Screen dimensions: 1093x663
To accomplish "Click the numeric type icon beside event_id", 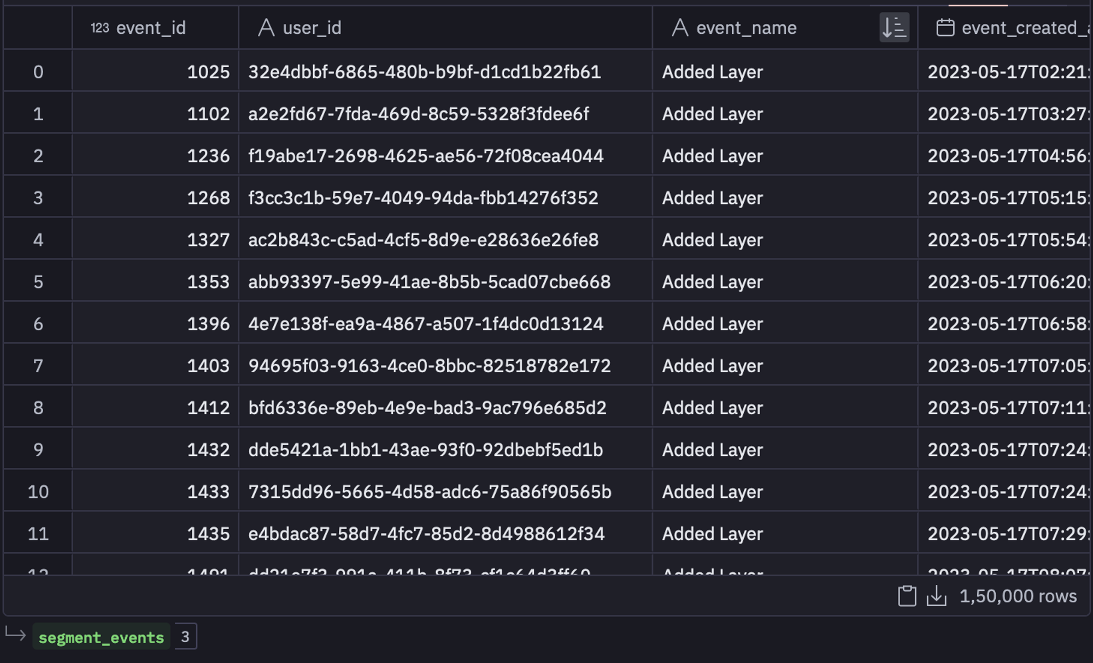I will click(100, 27).
